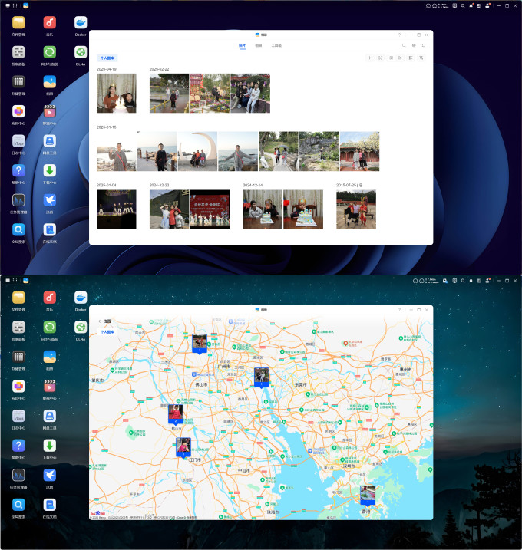Open the 工具箱 tab

[276, 45]
